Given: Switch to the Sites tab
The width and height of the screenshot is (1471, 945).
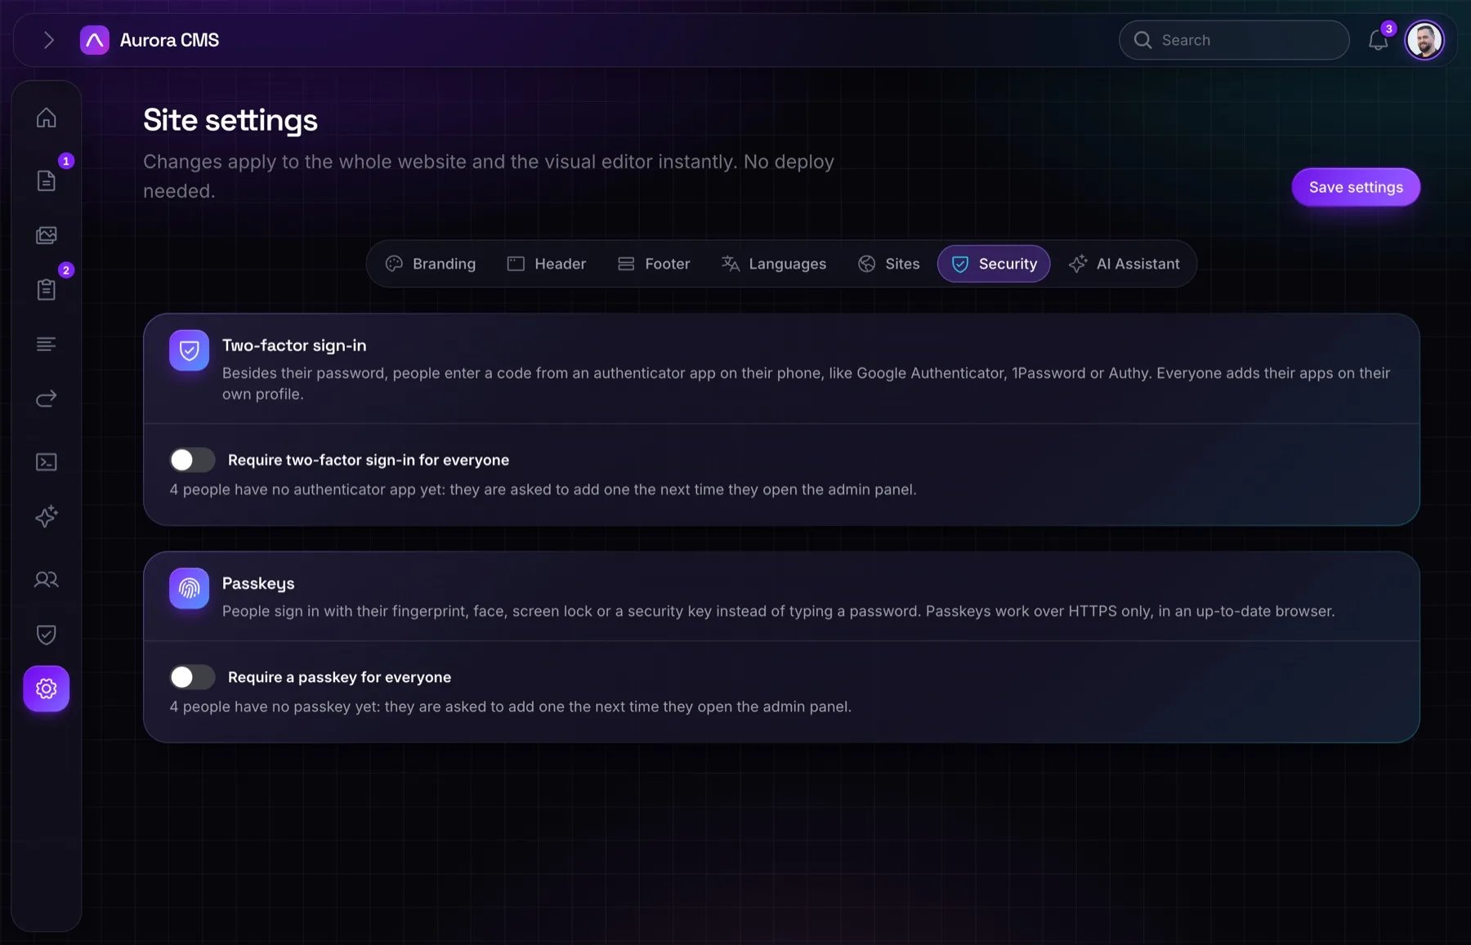Looking at the screenshot, I should pyautogui.click(x=889, y=264).
